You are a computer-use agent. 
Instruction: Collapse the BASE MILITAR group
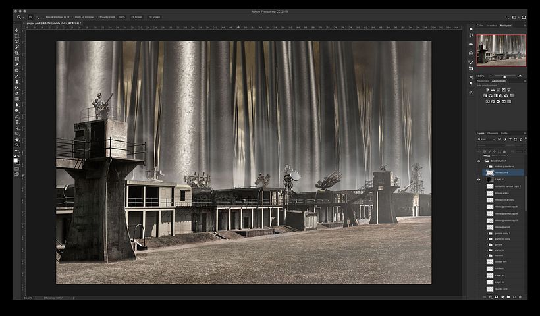[x=483, y=161]
